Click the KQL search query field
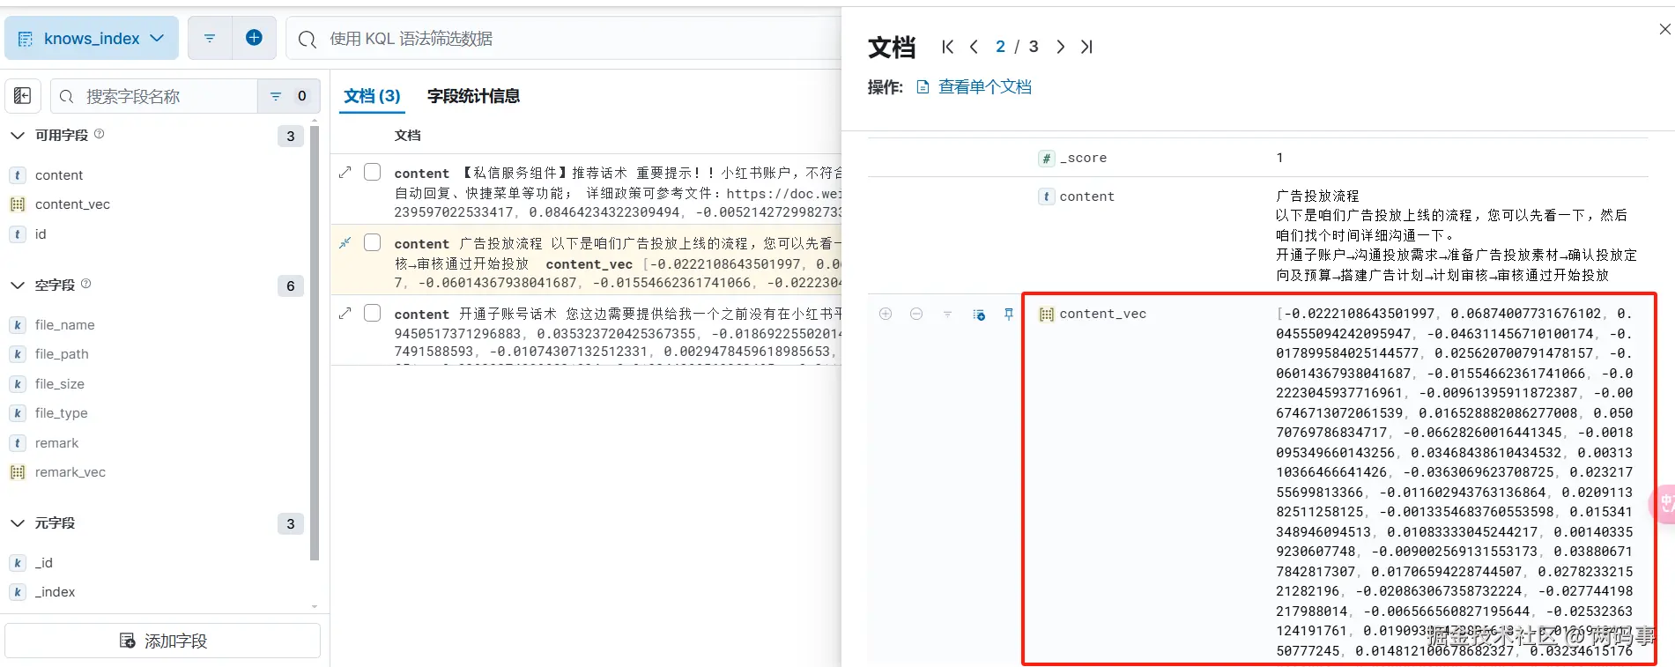 point(564,39)
